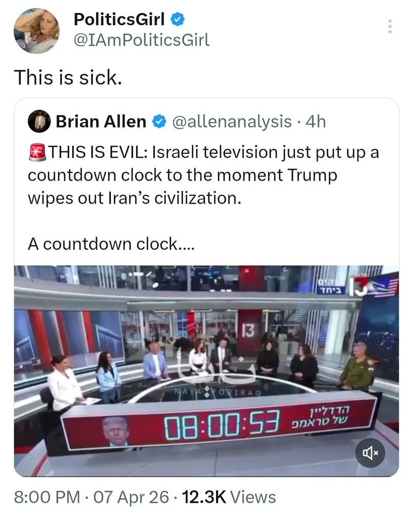Viewport: 413px width, 513px height.
Task: Open the three-dot more options menu
Action: coord(390,26)
